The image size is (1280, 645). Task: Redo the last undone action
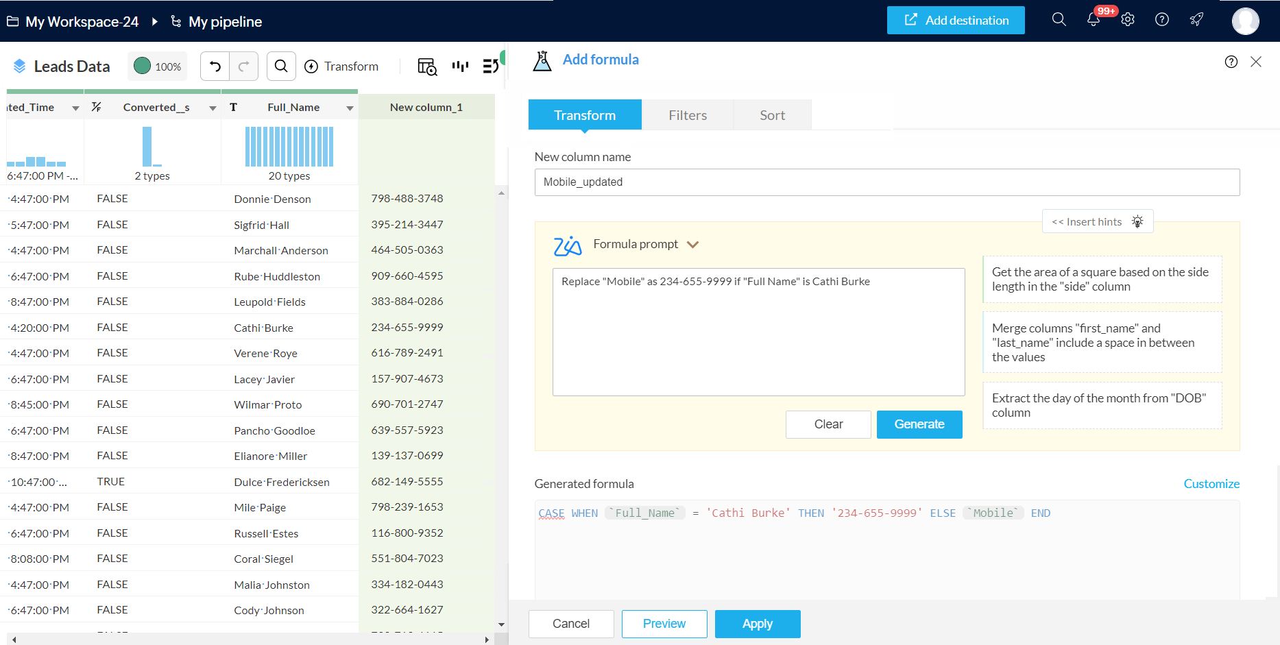(x=243, y=66)
